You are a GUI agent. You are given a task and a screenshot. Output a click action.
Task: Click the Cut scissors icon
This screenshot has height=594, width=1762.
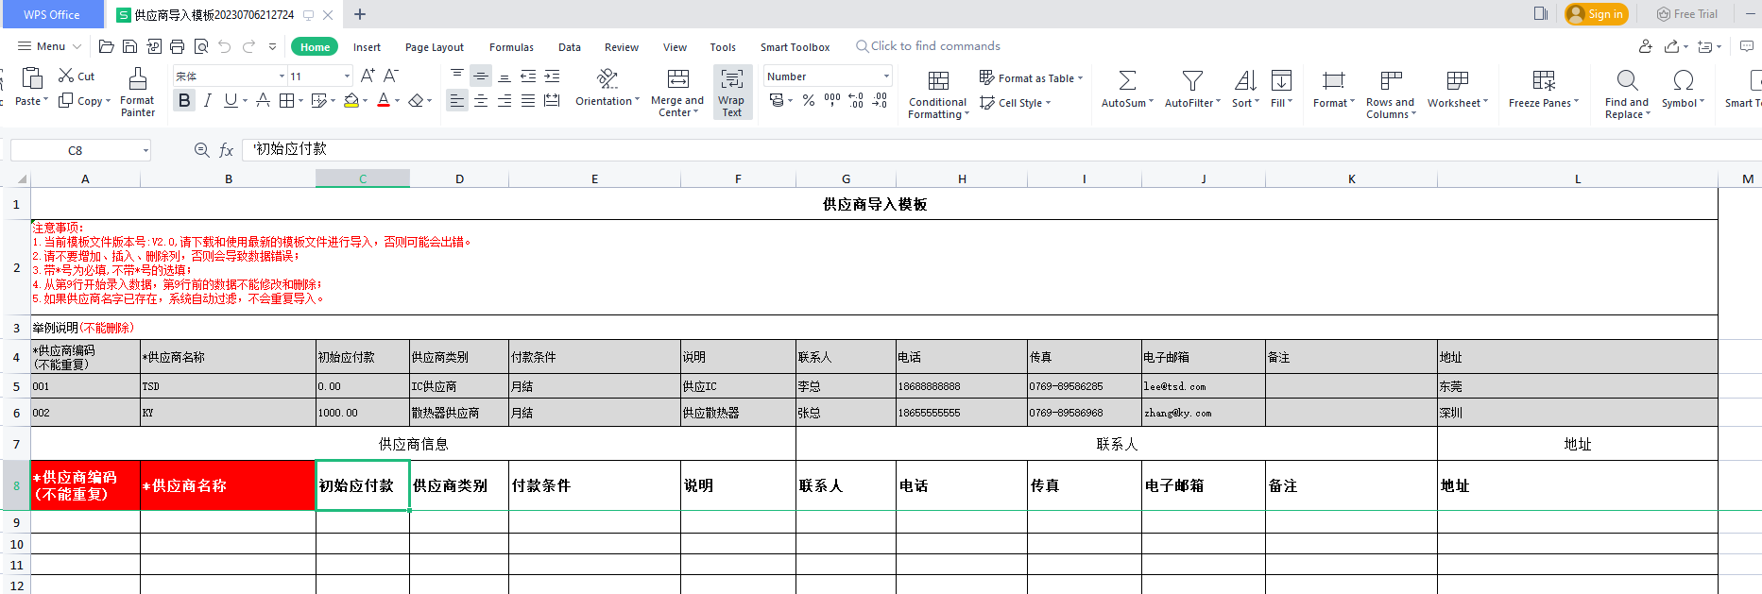click(66, 76)
